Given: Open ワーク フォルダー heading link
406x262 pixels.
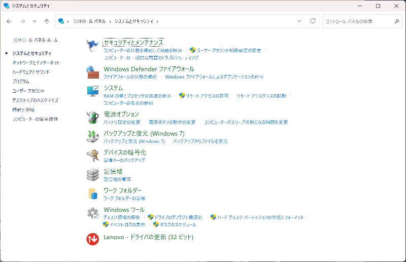Looking at the screenshot, I should [122, 191].
